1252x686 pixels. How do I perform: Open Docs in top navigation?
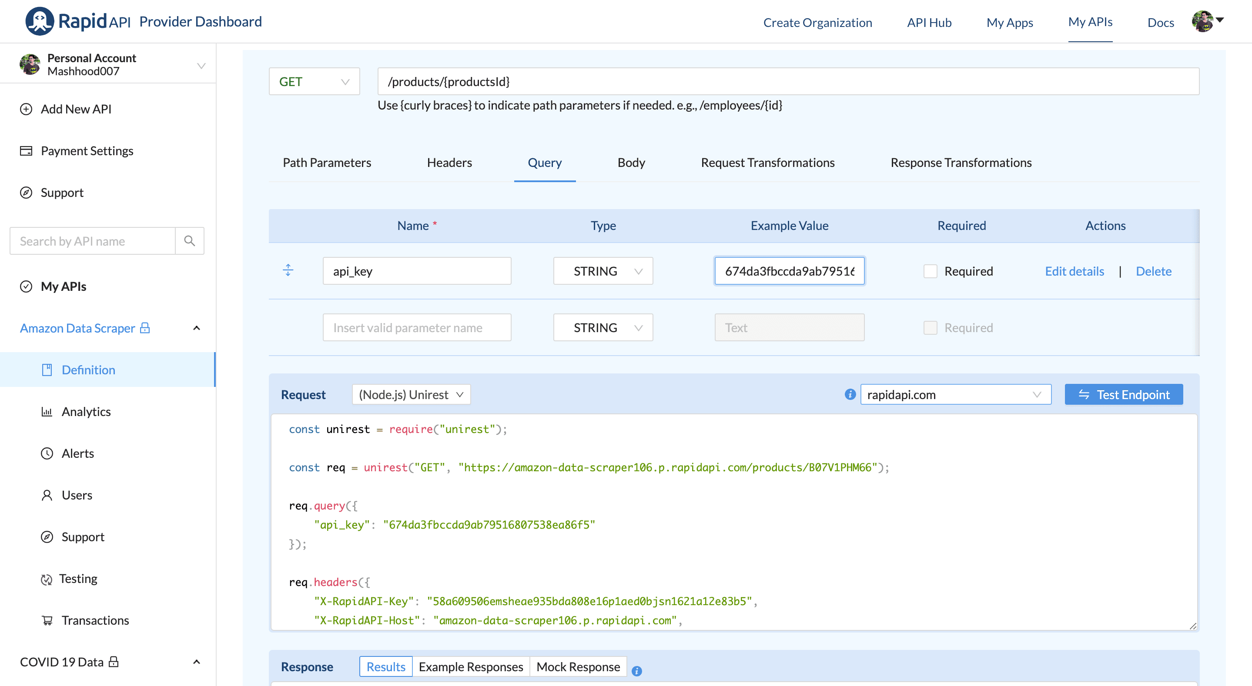click(1161, 22)
